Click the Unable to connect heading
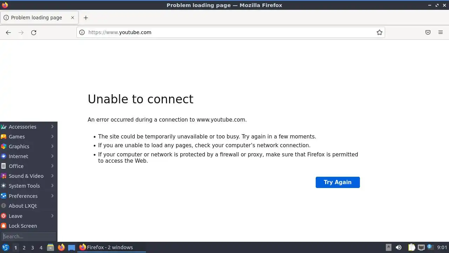 pos(140,99)
